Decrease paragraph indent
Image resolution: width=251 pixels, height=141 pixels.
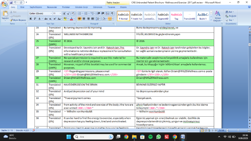click(98, 13)
